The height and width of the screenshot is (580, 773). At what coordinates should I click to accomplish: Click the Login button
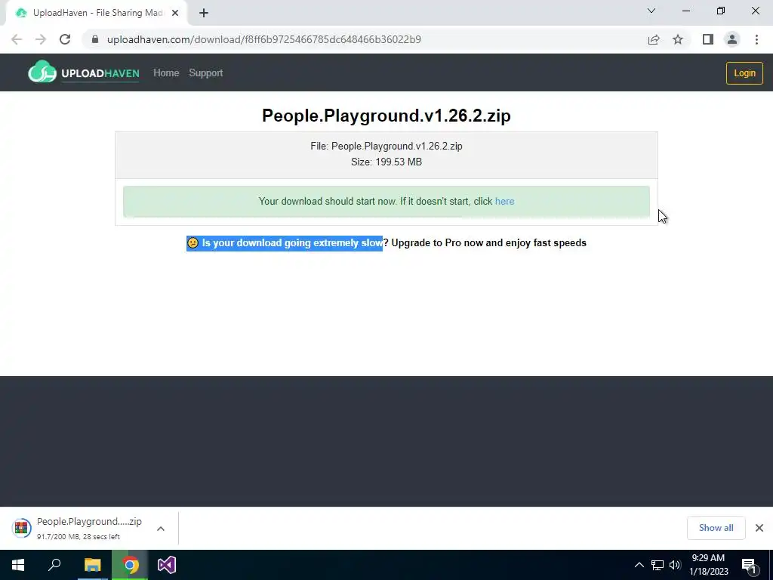[x=744, y=73]
